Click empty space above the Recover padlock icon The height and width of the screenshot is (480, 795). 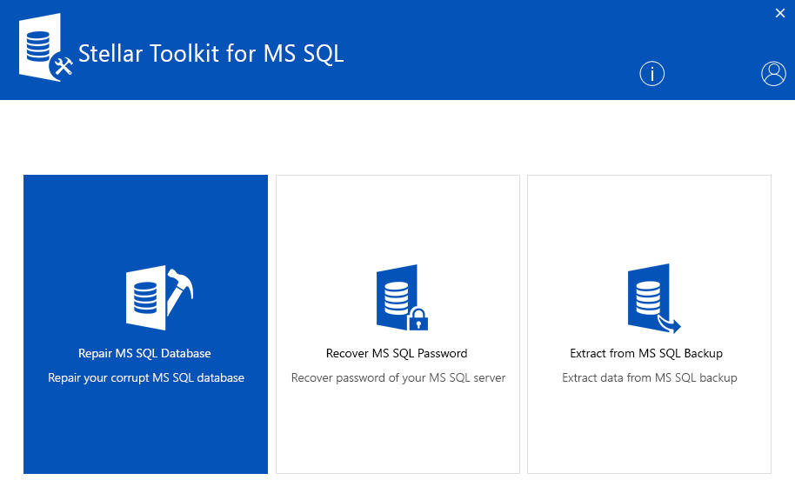[x=397, y=217]
